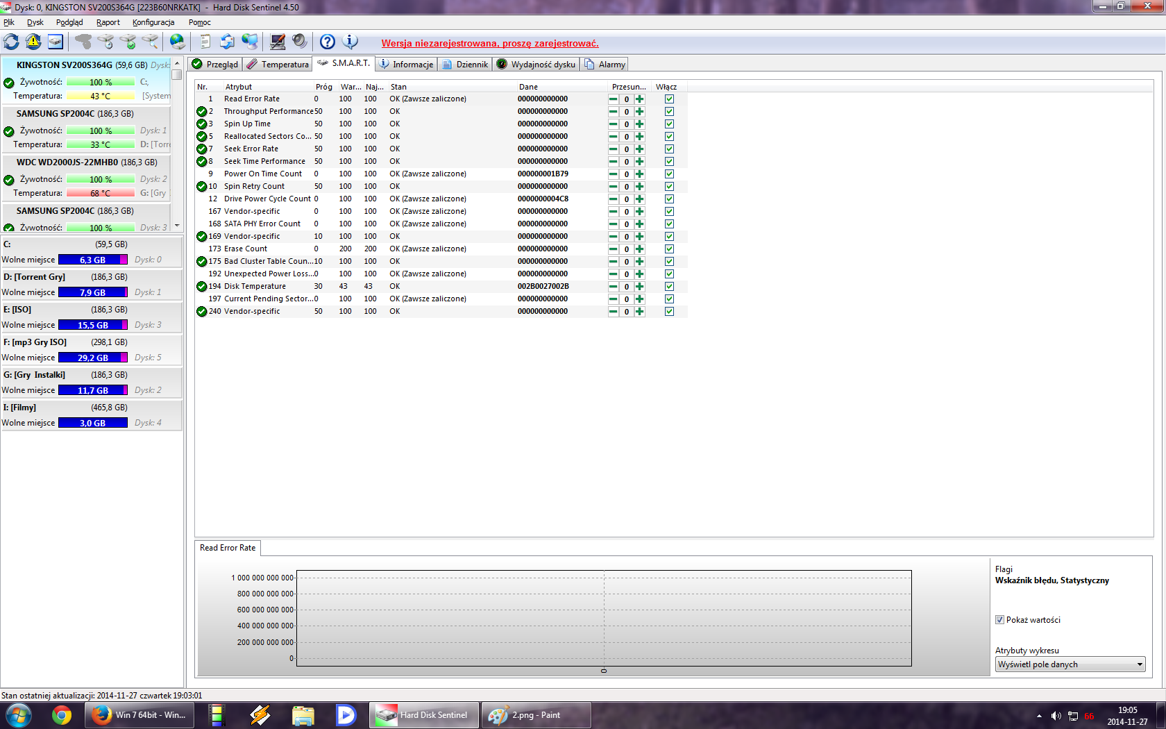Click KINGSTON disk health bar showing 100 %
Viewport: 1166px width, 729px height.
[101, 82]
